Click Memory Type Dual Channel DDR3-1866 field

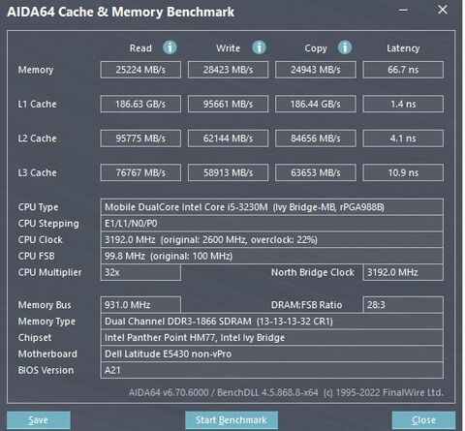pyautogui.click(x=272, y=322)
